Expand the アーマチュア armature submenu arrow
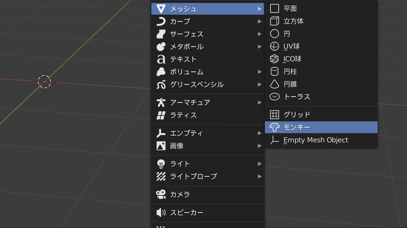The height and width of the screenshot is (228, 407). tap(260, 102)
